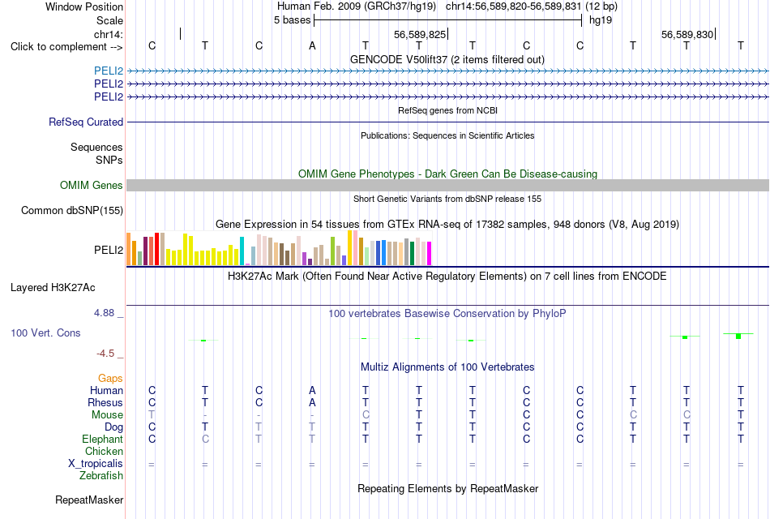
Task: Click the Zebrafish alignment row label
Action: pos(101,476)
